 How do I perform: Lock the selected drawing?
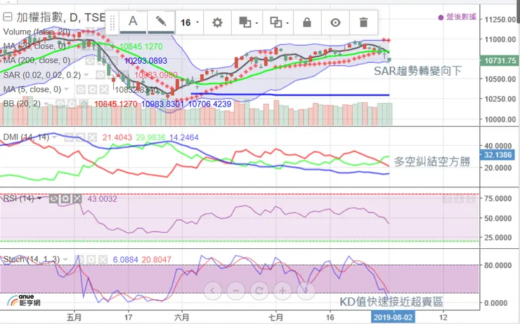(x=307, y=22)
